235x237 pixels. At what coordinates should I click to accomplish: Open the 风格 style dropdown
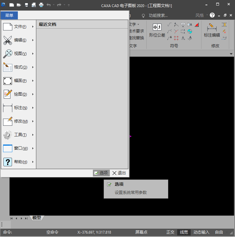point(201,15)
